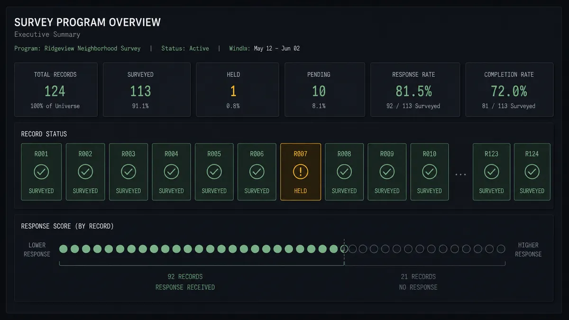
Task: Click the 'SURVEY PROGRAM OVERVIEW' heading
Action: point(88,22)
